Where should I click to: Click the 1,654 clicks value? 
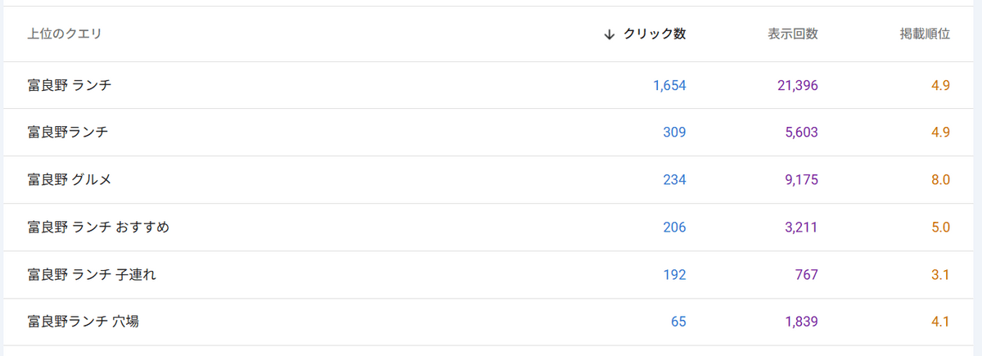(669, 85)
